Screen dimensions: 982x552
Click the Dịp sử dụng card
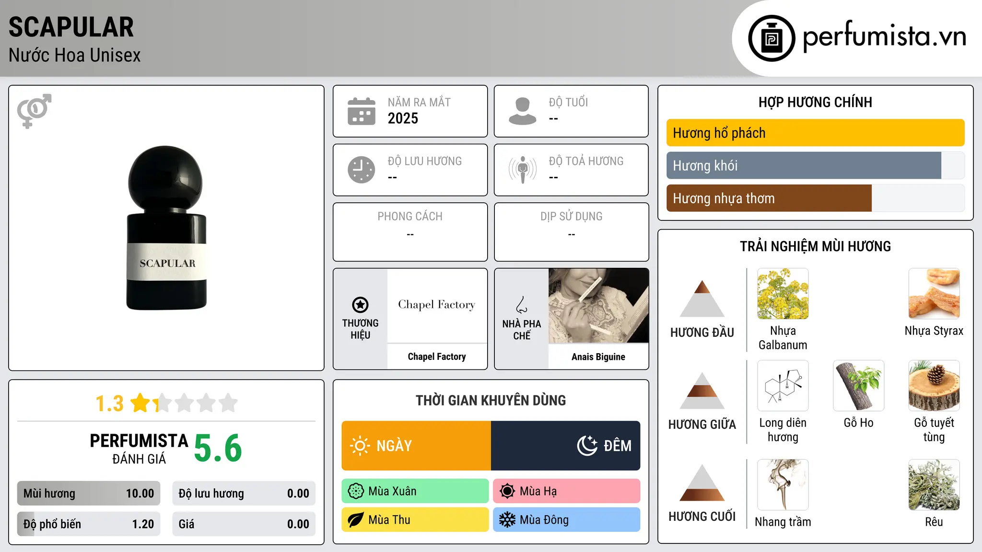572,232
